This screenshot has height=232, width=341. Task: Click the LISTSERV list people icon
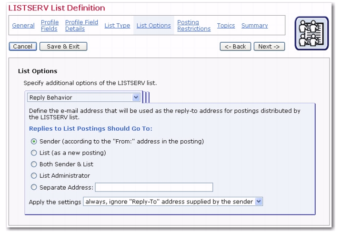(x=311, y=33)
